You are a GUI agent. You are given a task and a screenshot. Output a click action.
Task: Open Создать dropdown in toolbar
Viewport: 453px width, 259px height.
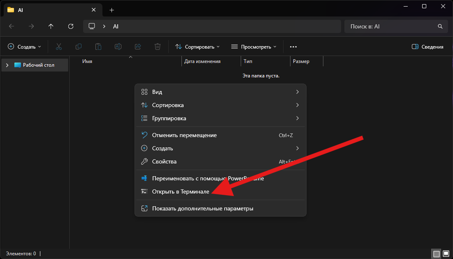point(24,47)
